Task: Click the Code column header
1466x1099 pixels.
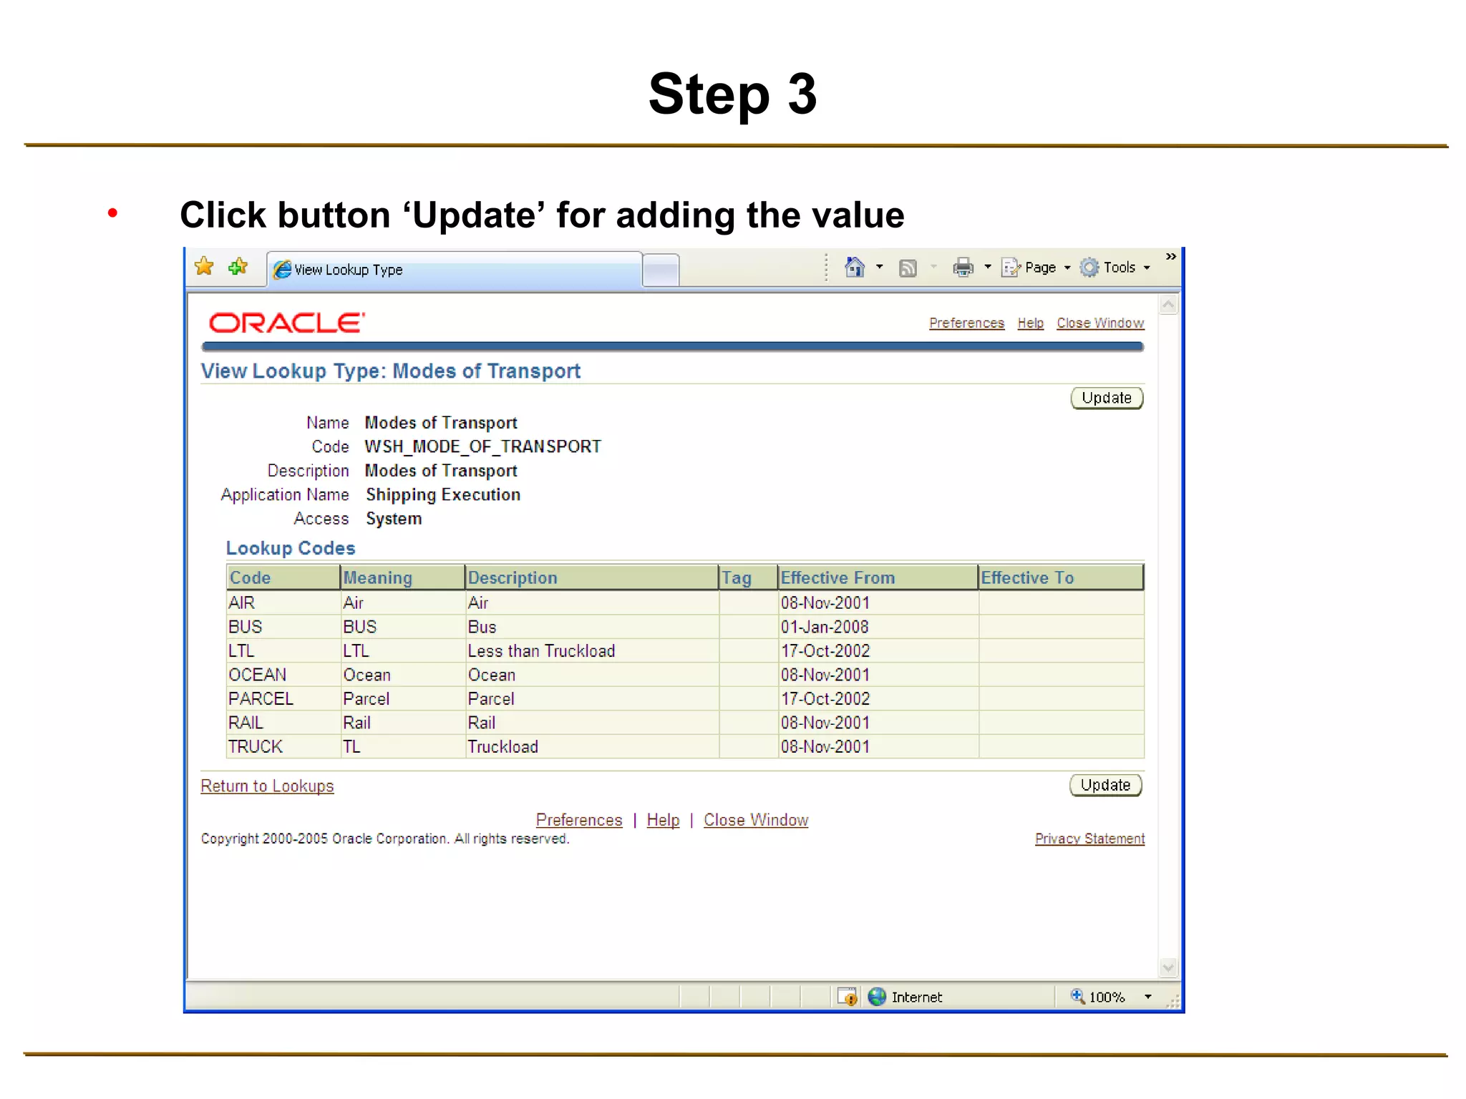Action: 283,577
